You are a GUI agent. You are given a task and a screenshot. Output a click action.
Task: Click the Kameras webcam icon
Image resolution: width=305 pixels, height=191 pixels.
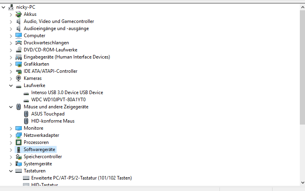click(19, 78)
